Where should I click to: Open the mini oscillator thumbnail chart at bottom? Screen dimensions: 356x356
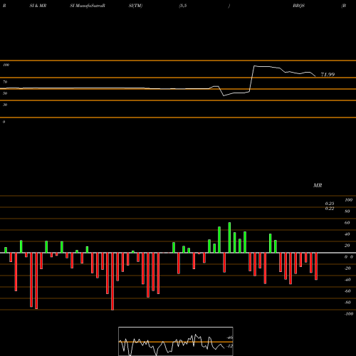pos(176,341)
